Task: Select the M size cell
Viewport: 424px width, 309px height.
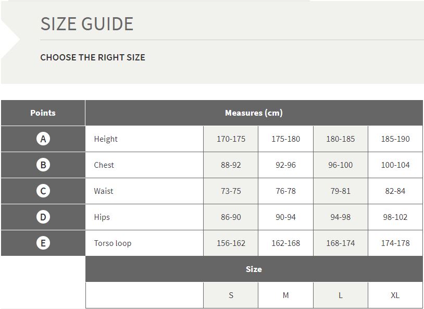Action: coord(285,295)
